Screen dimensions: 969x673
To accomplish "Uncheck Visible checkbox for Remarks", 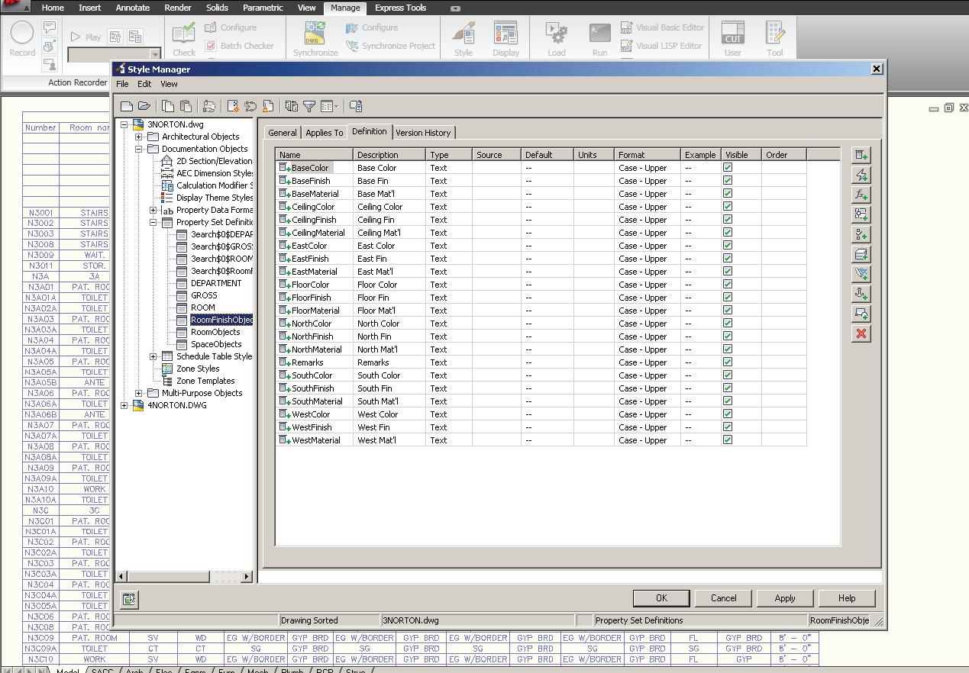I will pyautogui.click(x=728, y=362).
